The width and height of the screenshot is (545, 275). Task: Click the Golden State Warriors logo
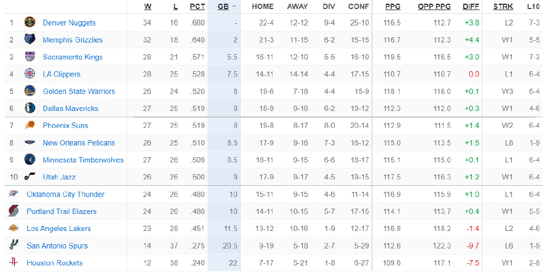pyautogui.click(x=29, y=91)
